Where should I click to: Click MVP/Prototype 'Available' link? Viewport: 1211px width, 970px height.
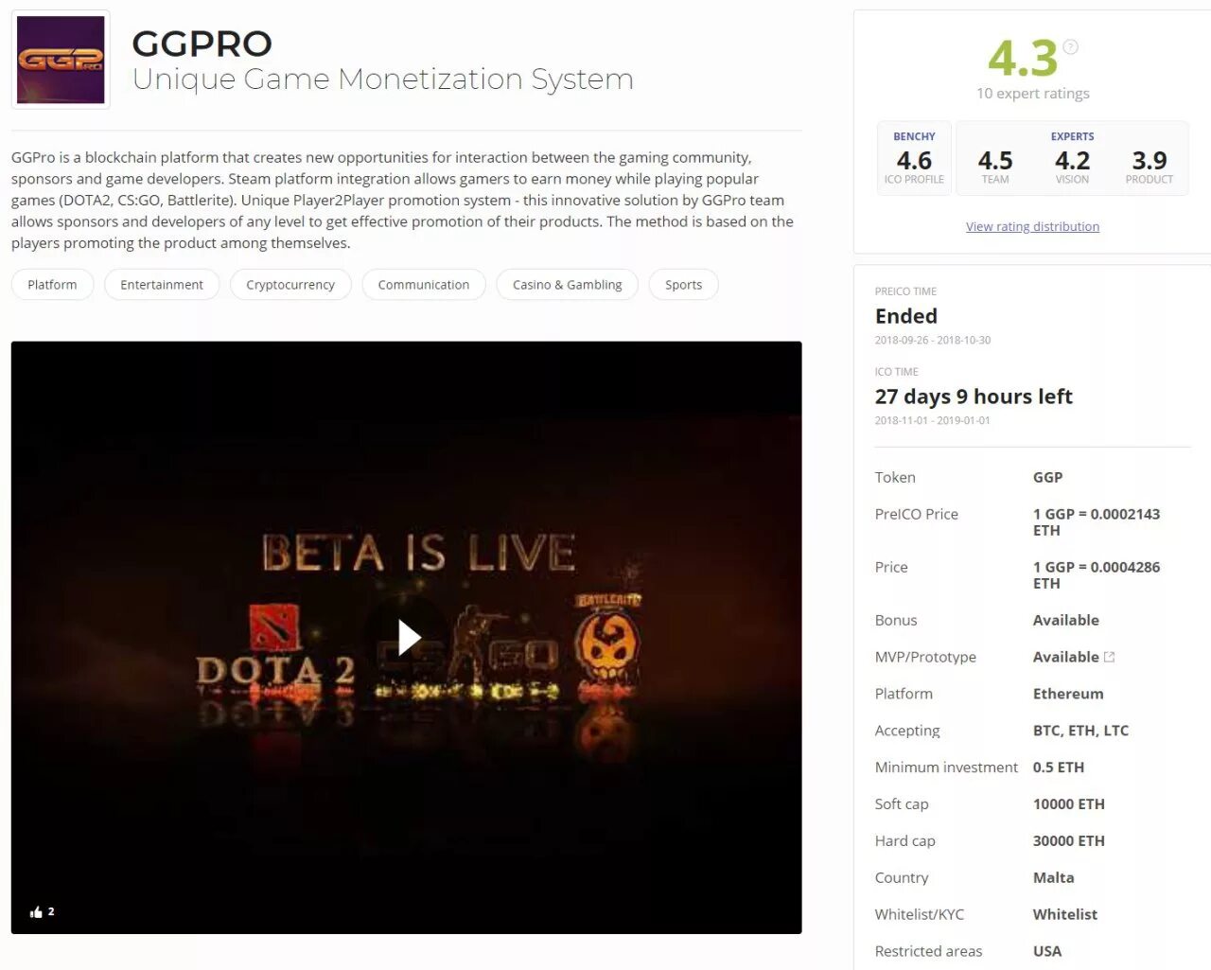click(x=1066, y=658)
